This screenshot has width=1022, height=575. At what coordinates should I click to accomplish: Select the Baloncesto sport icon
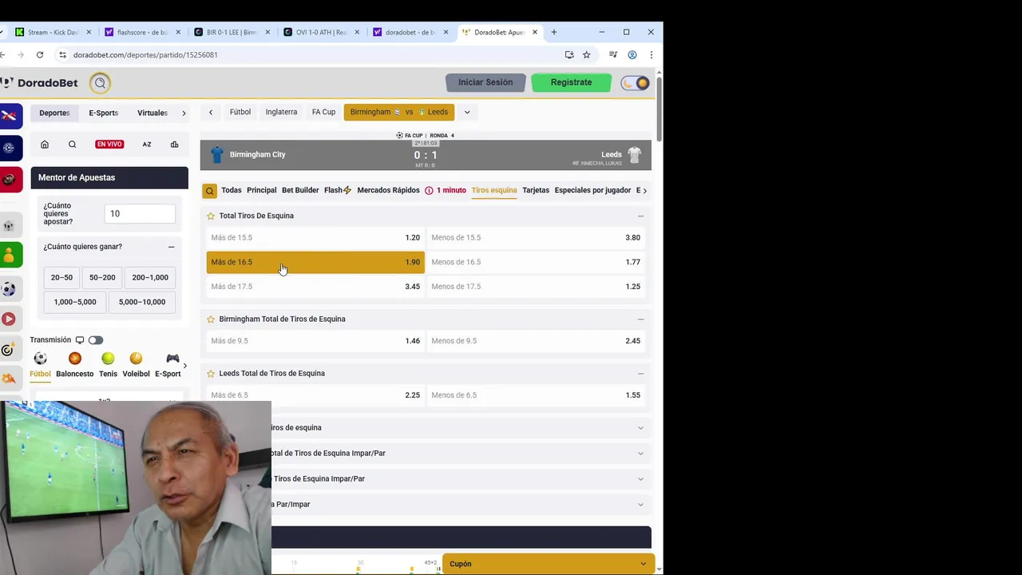tap(74, 359)
